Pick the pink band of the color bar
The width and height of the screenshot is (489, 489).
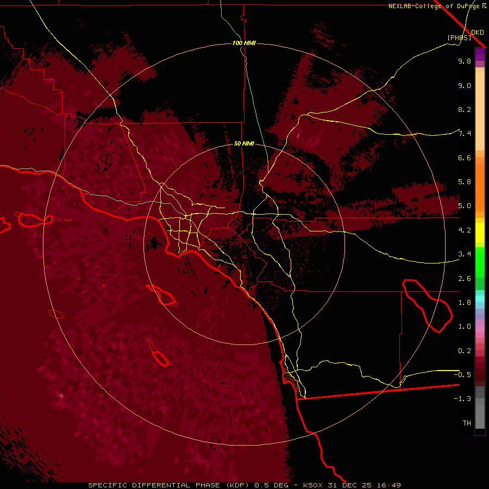pos(480,329)
